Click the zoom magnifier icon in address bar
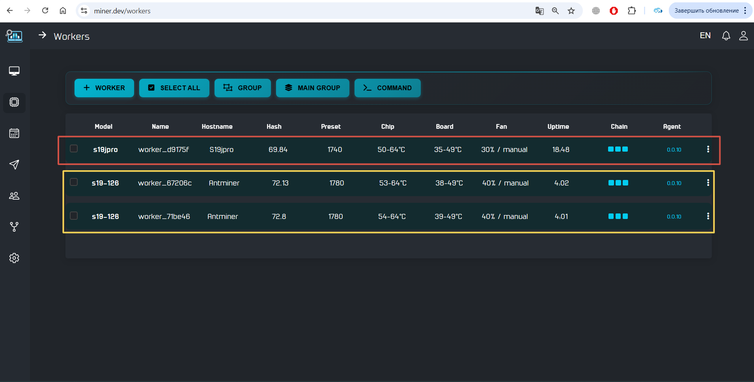The image size is (754, 382). click(555, 11)
